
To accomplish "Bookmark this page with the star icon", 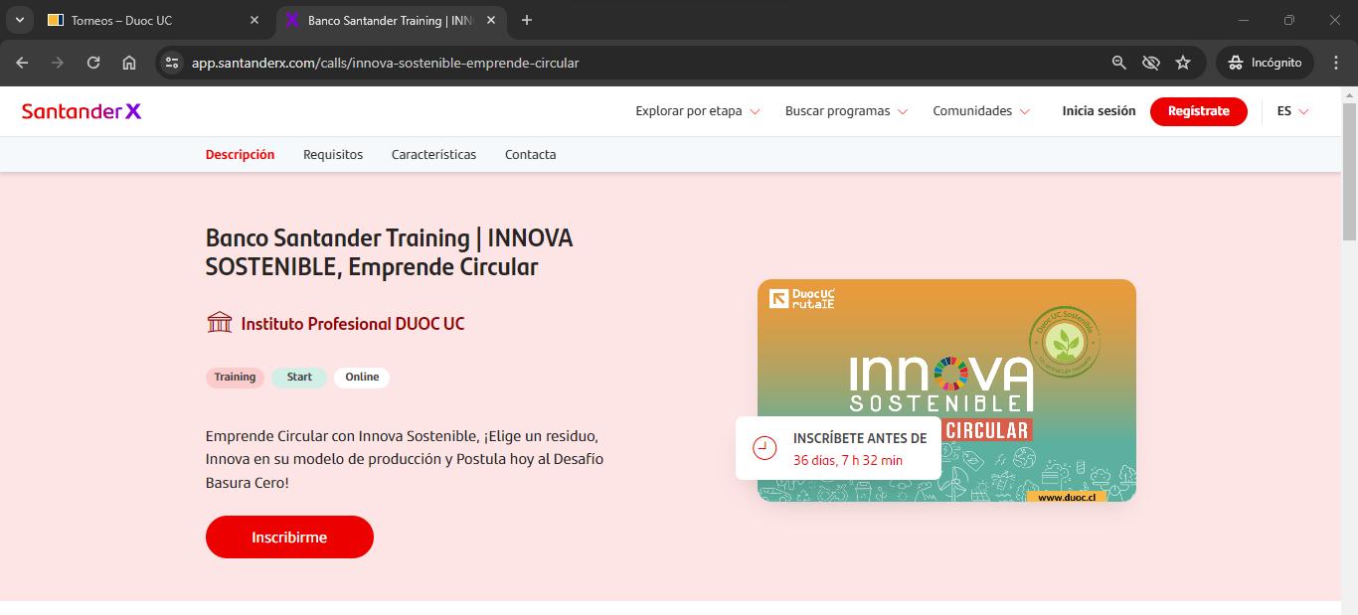I will tap(1183, 63).
